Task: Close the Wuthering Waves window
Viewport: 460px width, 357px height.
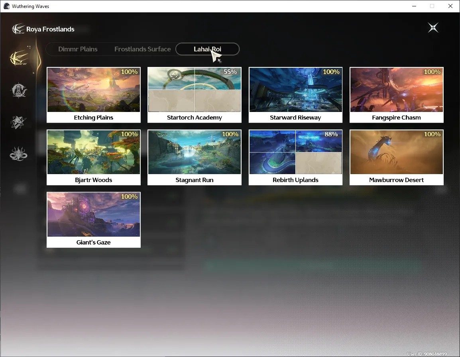Action: click(450, 6)
